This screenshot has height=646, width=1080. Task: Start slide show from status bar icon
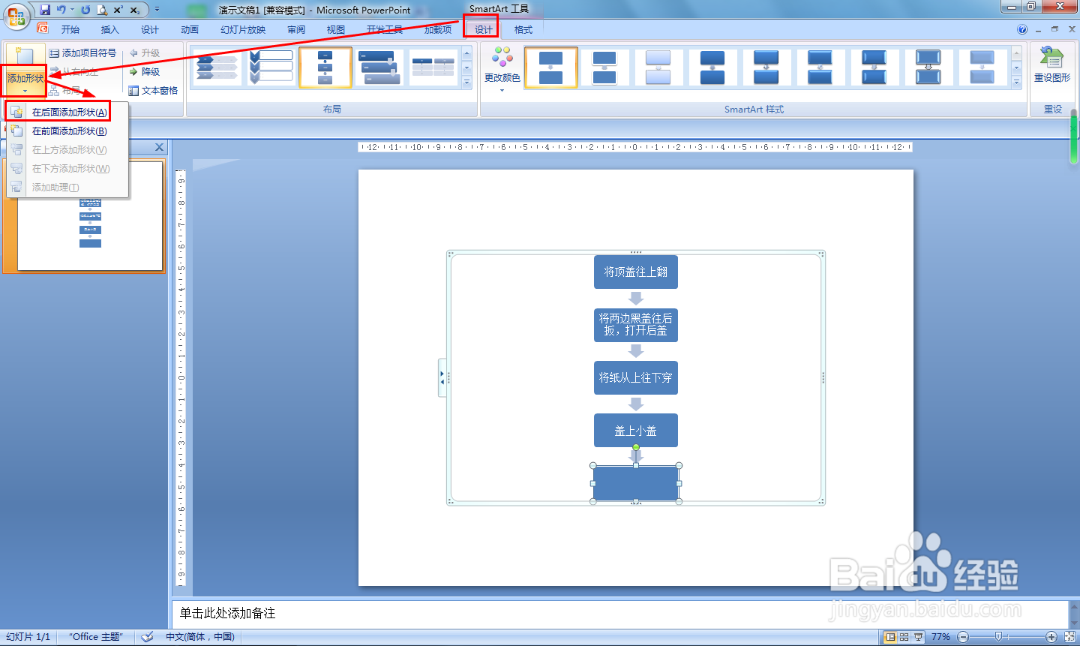918,637
